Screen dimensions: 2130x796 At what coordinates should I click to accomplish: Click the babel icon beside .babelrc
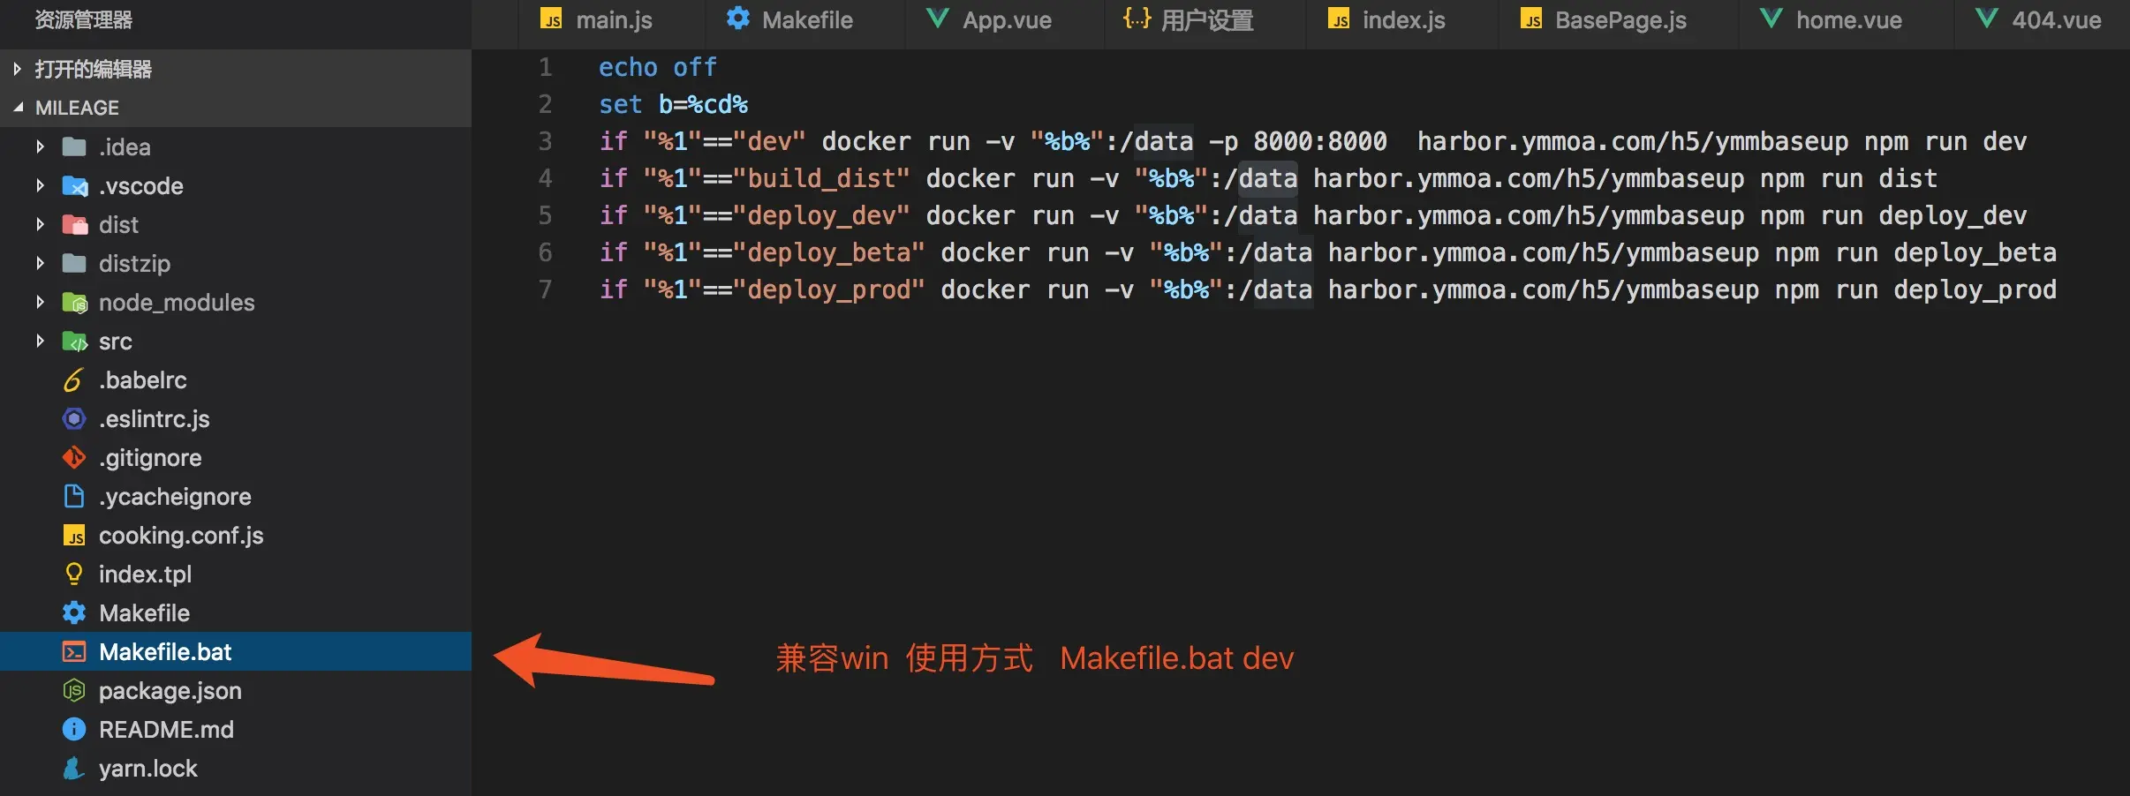pos(74,380)
